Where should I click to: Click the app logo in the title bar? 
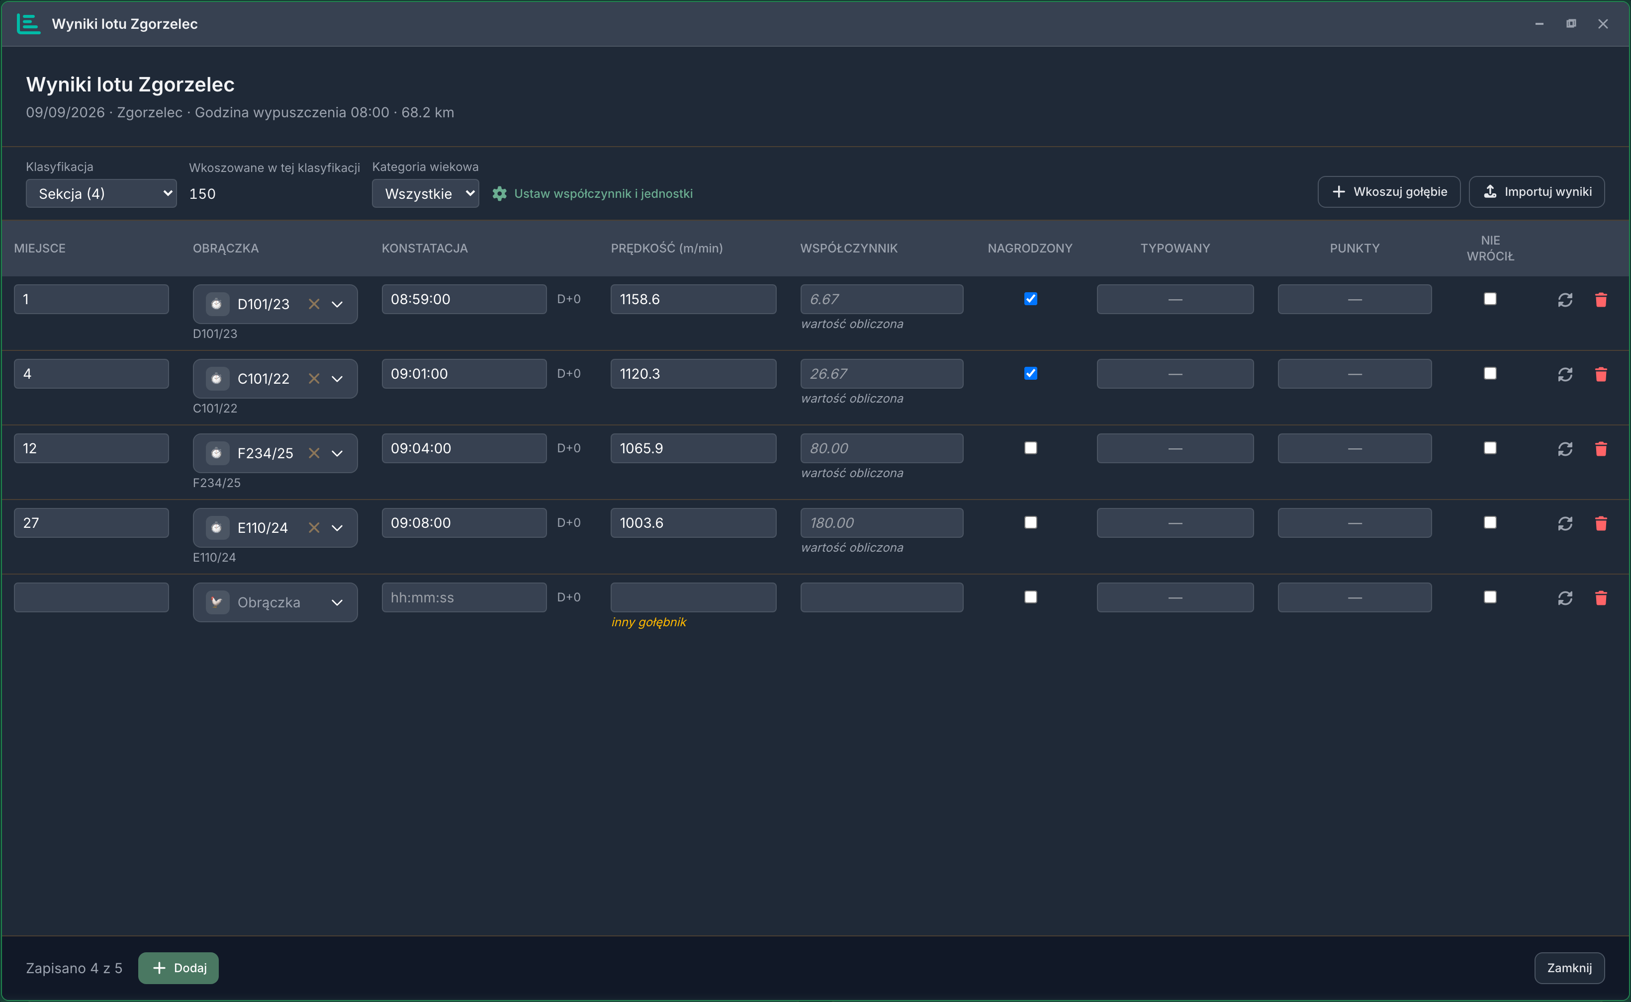[28, 24]
